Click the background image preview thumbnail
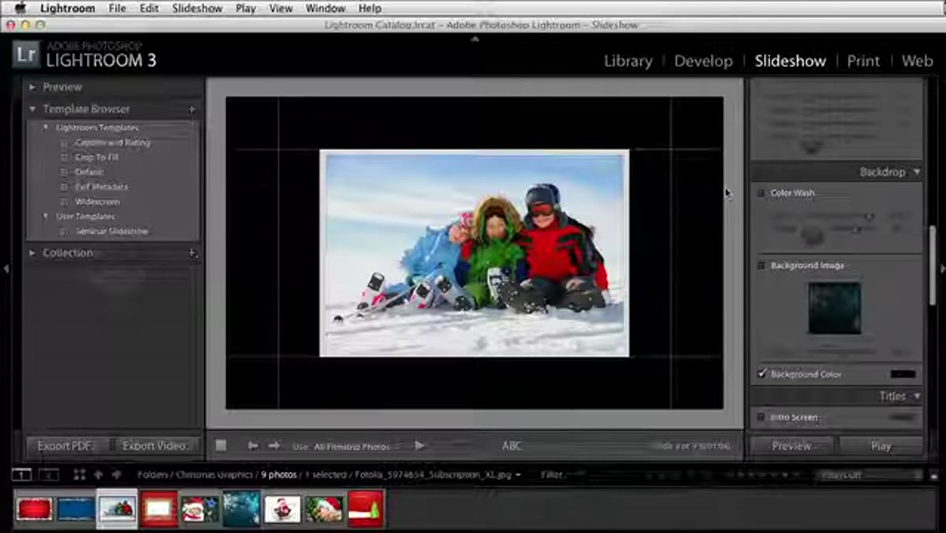Image resolution: width=946 pixels, height=533 pixels. pos(835,308)
